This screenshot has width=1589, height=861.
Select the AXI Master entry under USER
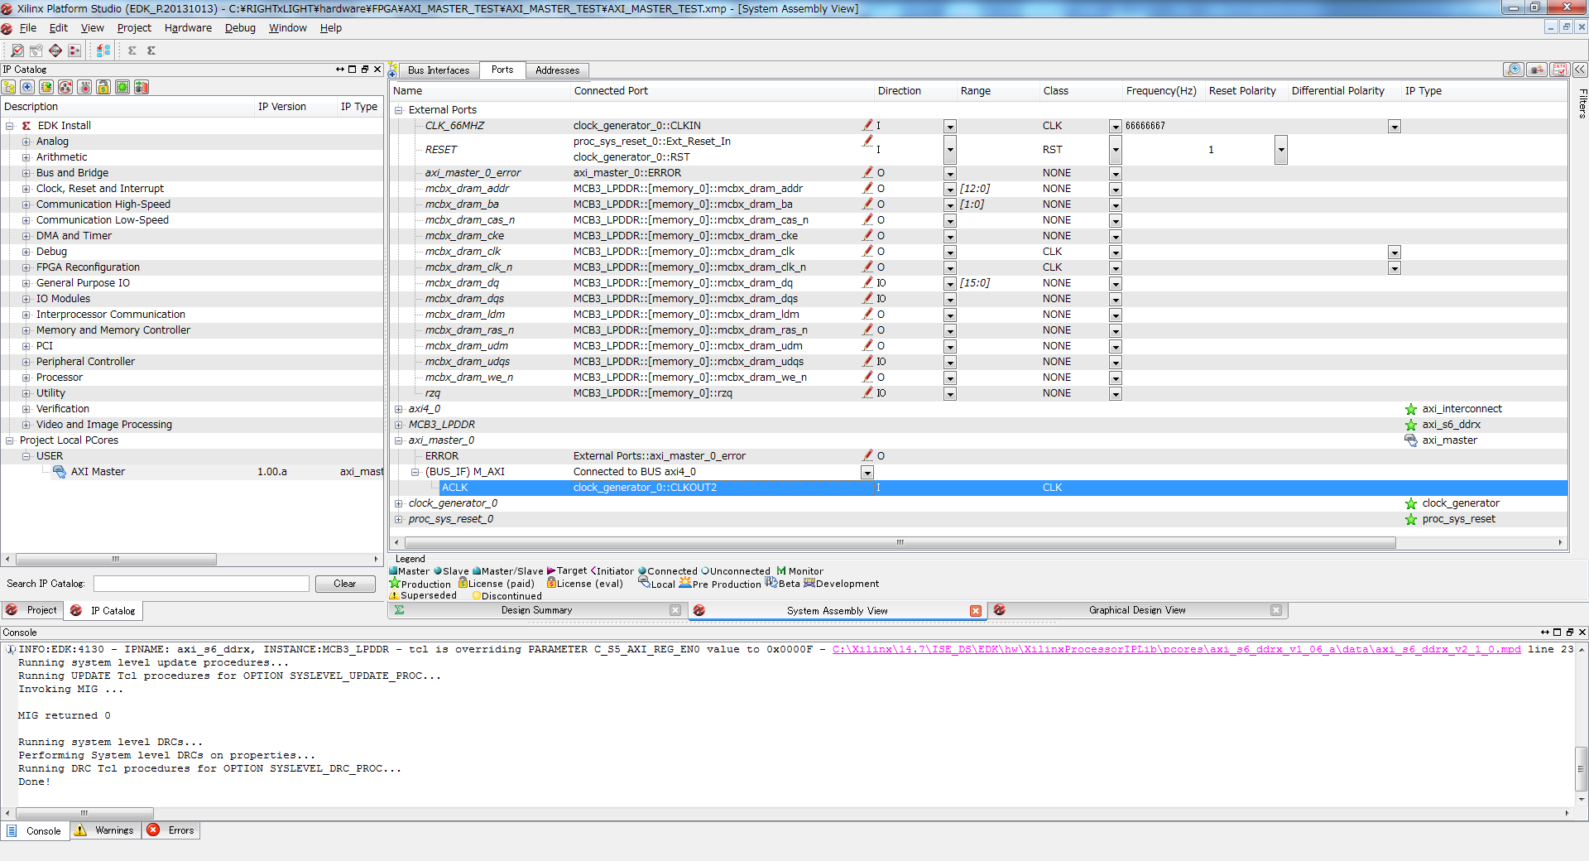98,472
